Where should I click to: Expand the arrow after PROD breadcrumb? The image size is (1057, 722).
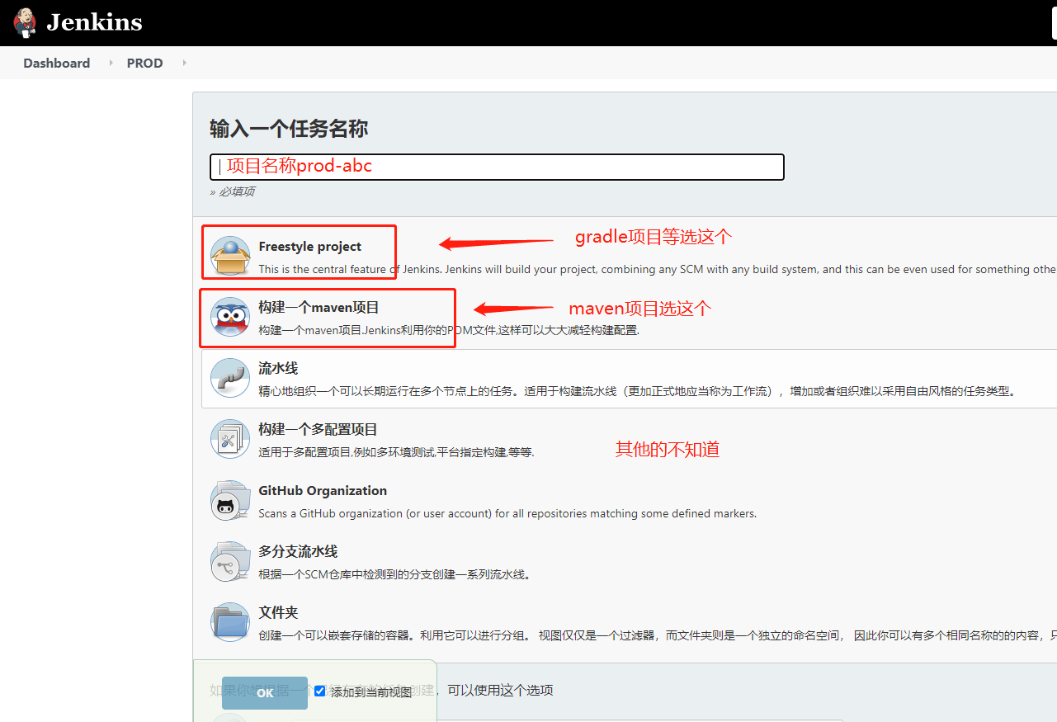point(184,63)
